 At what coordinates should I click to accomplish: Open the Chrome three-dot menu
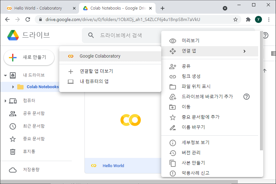(x=269, y=19)
